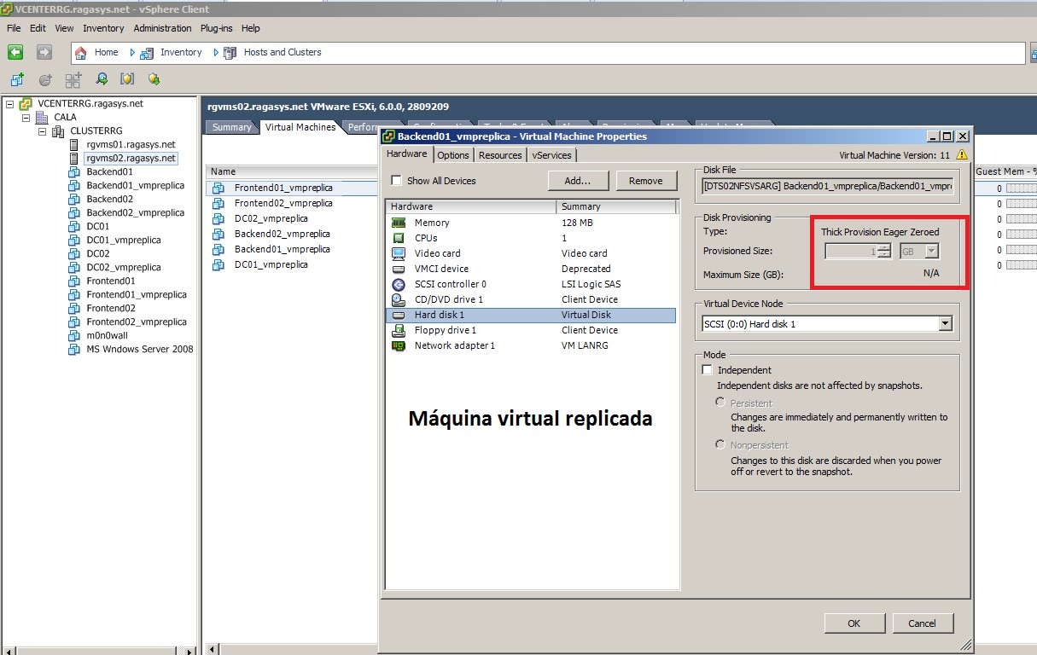Click the Home house icon
The width and height of the screenshot is (1037, 655).
click(x=81, y=52)
